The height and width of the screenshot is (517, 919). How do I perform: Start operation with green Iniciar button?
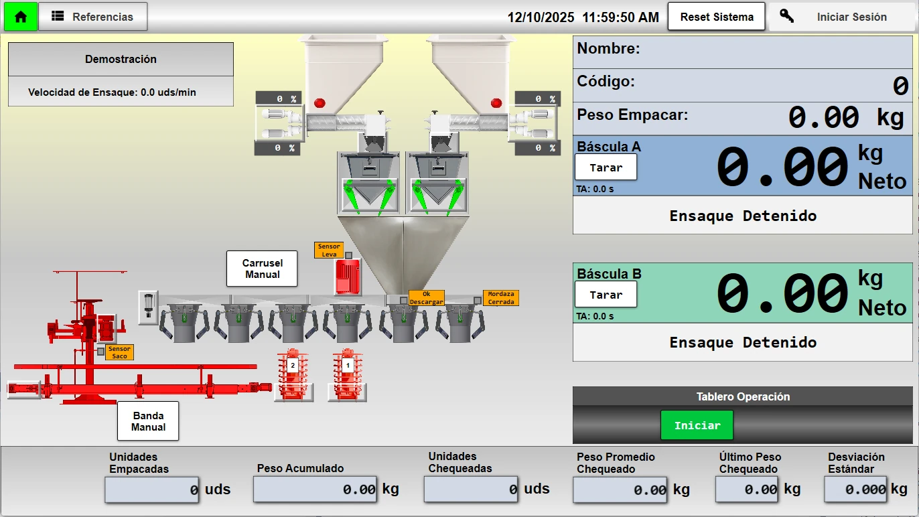(697, 425)
